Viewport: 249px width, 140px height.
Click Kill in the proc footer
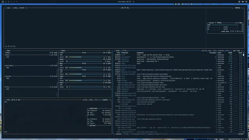tap(144, 134)
